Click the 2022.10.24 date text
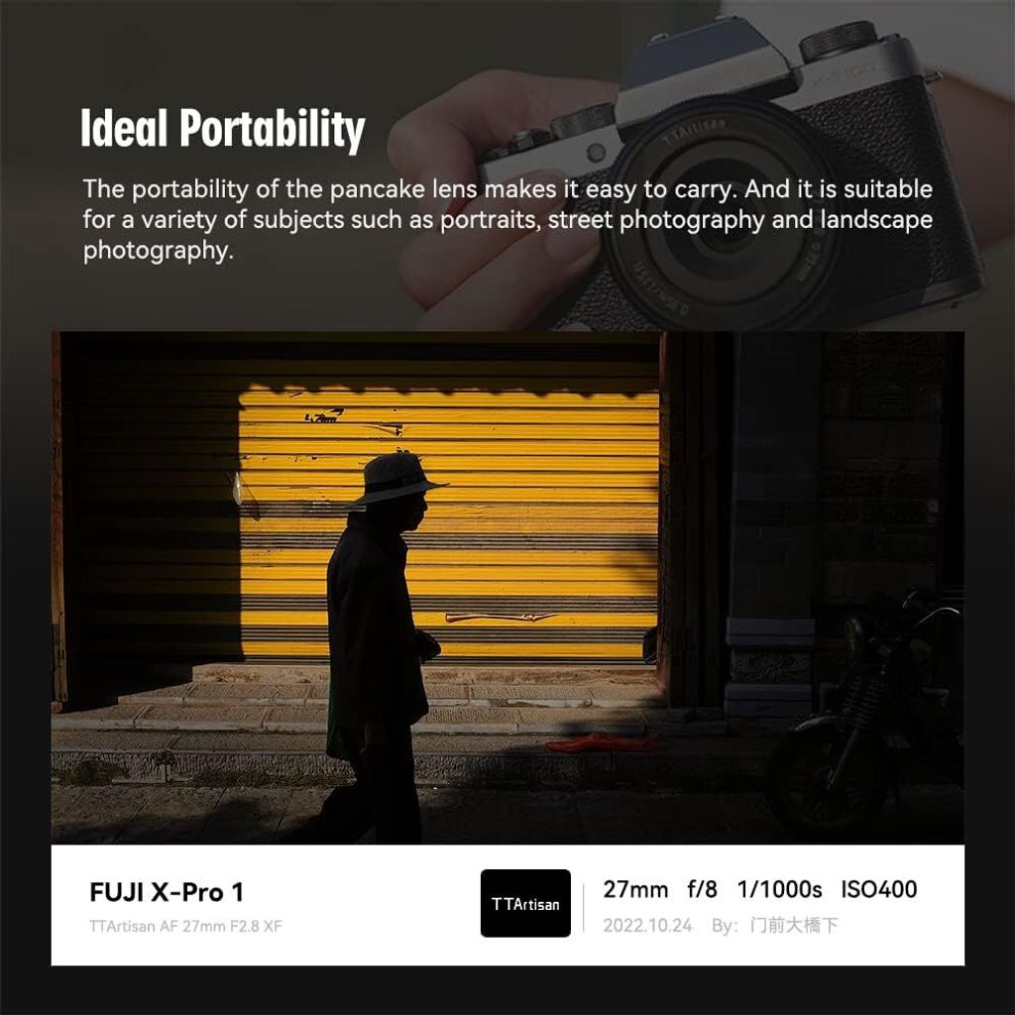The image size is (1015, 1015). click(647, 926)
